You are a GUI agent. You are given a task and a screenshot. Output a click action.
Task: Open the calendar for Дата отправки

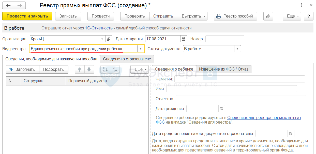click(x=184, y=39)
